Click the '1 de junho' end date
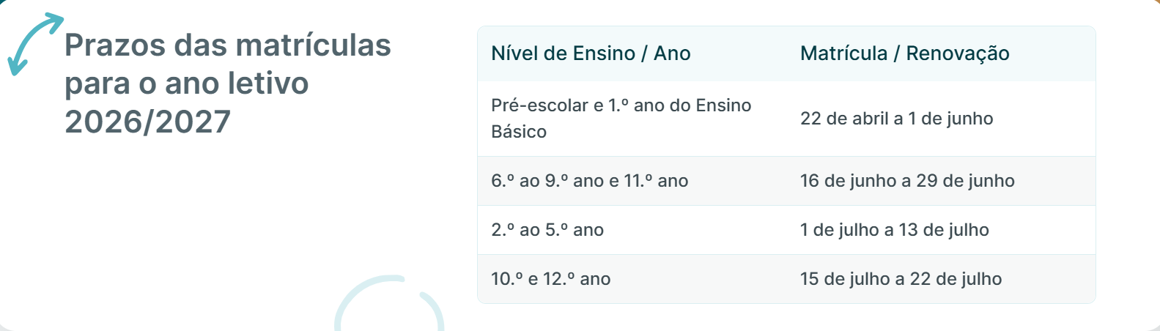Viewport: 1160px width, 331px height. coord(950,119)
